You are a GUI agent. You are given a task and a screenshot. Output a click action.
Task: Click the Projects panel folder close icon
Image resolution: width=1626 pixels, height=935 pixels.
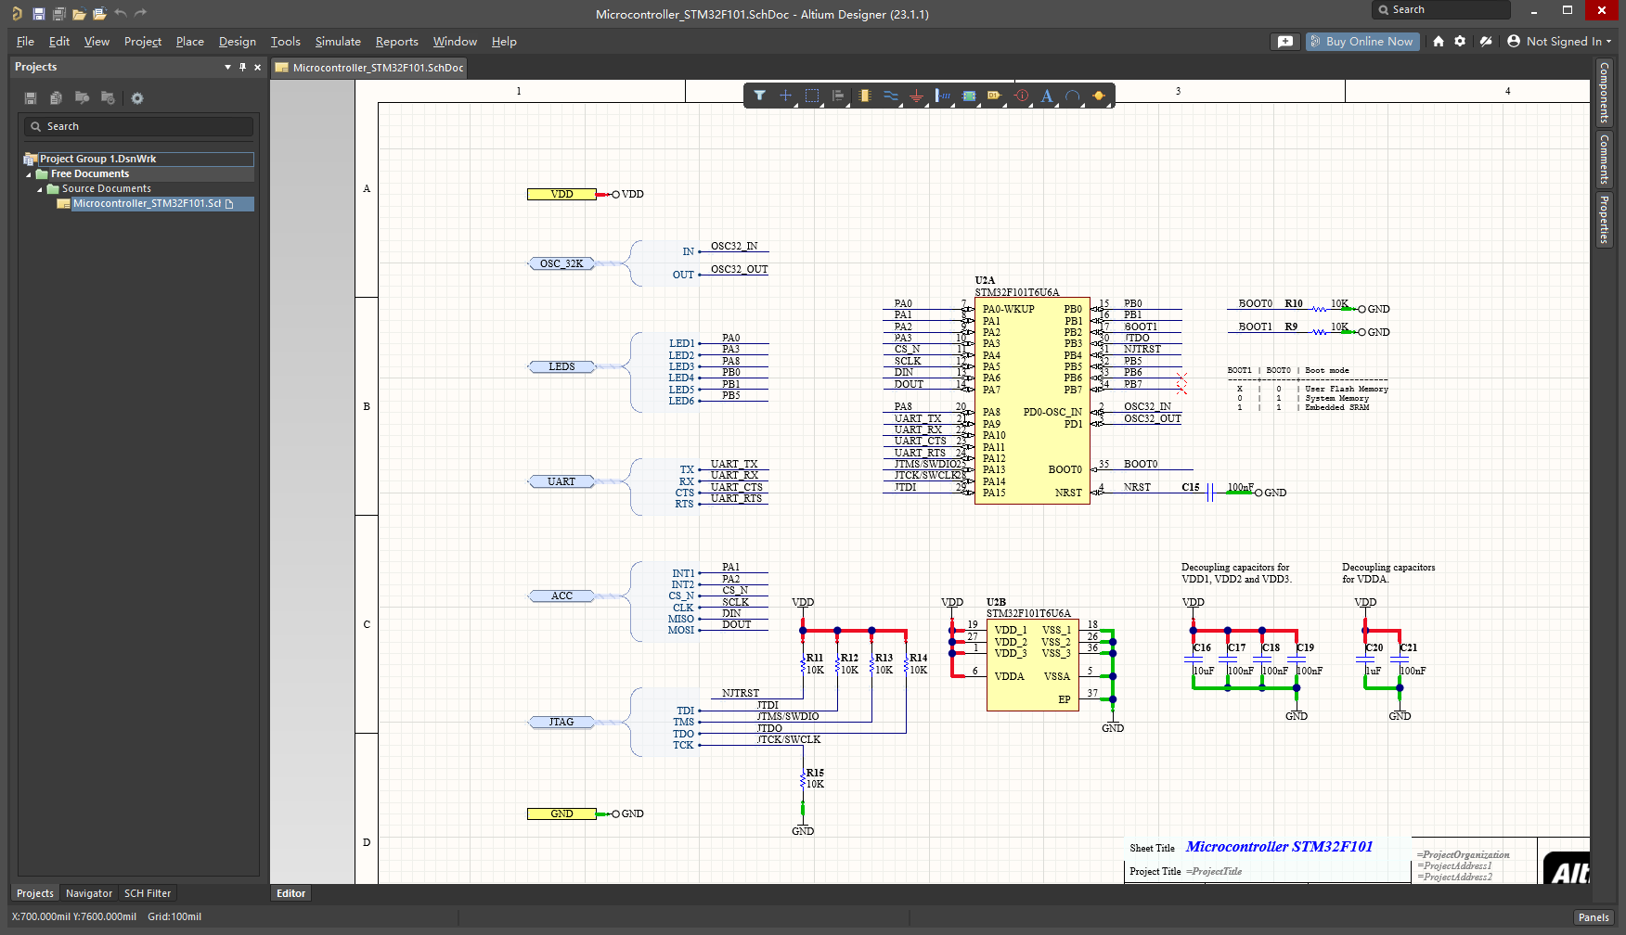coord(109,98)
